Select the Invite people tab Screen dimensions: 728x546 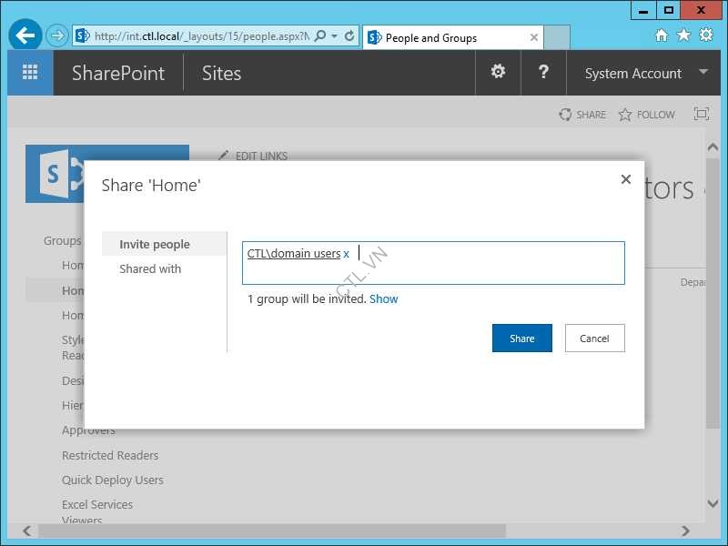pyautogui.click(x=155, y=244)
